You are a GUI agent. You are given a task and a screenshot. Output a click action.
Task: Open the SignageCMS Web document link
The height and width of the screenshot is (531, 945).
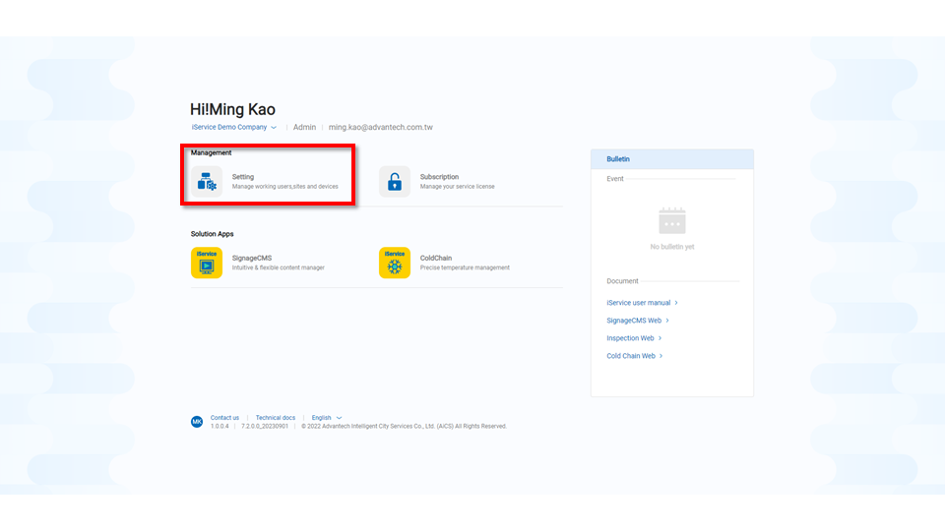click(x=637, y=321)
